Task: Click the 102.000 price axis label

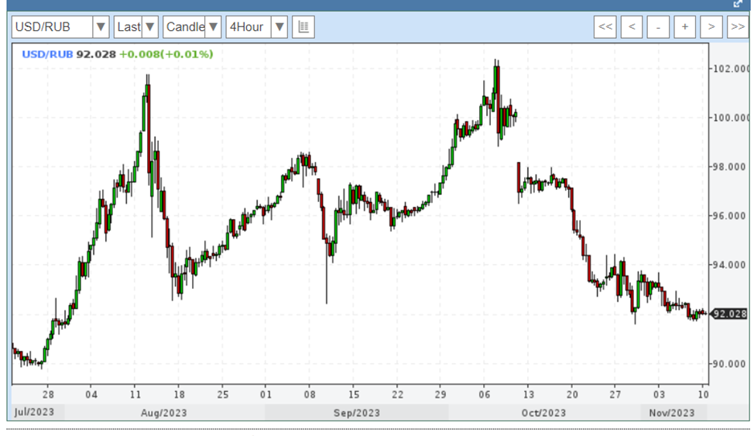Action: 731,69
